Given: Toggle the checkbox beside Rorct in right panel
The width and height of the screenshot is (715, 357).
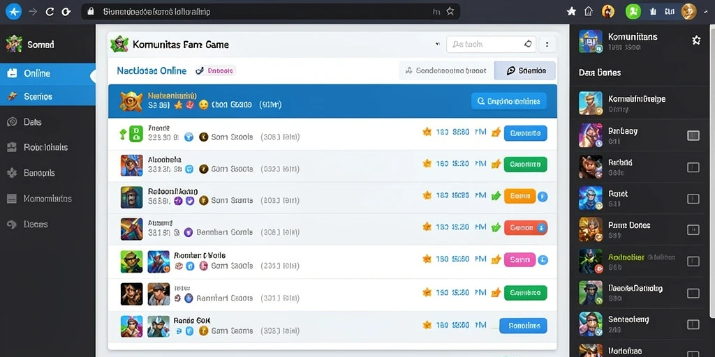Looking at the screenshot, I should (693, 199).
